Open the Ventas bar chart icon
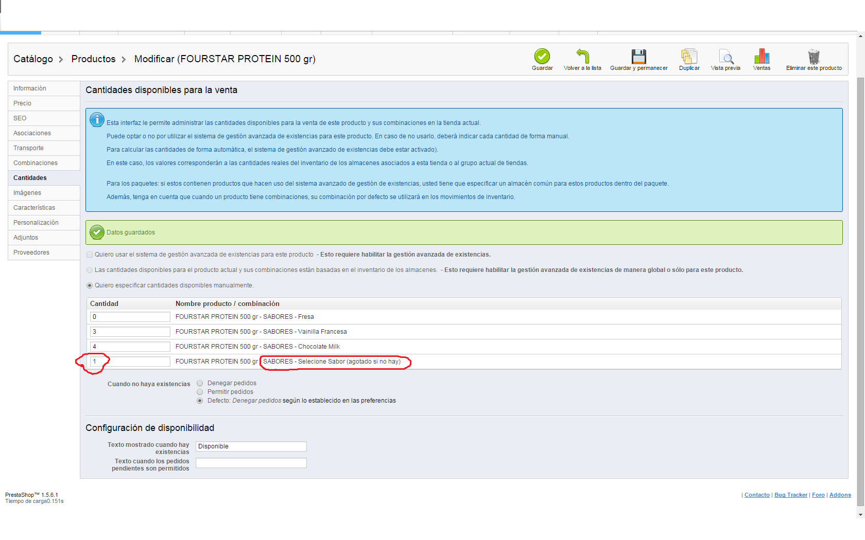This screenshot has height=540, width=865. (x=762, y=56)
